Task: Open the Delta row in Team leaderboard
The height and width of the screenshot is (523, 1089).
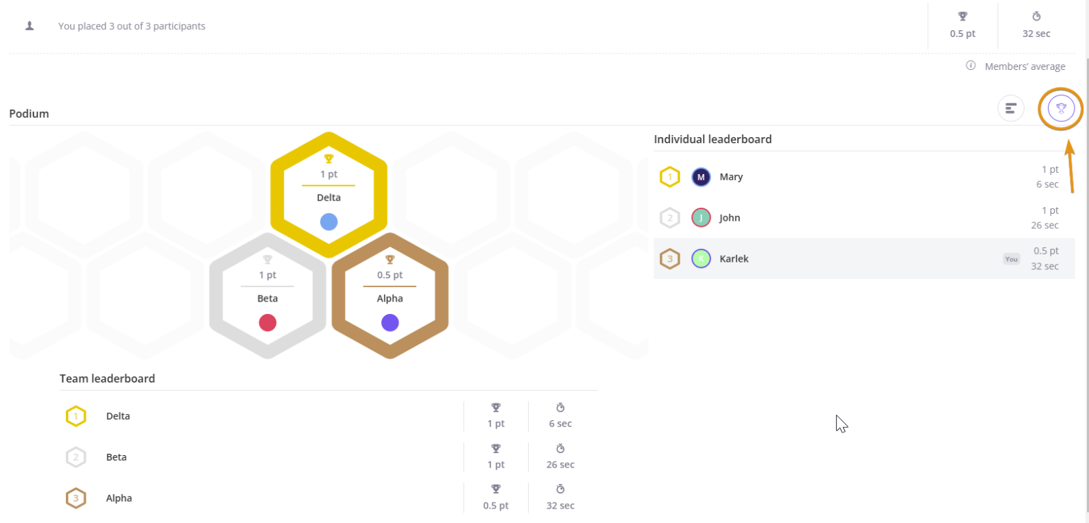Action: pos(118,416)
